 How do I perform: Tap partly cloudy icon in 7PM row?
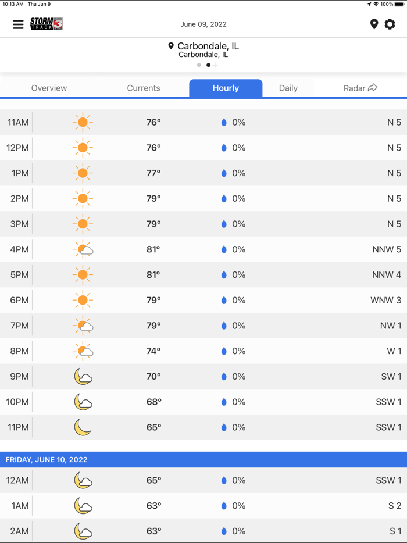click(x=83, y=326)
